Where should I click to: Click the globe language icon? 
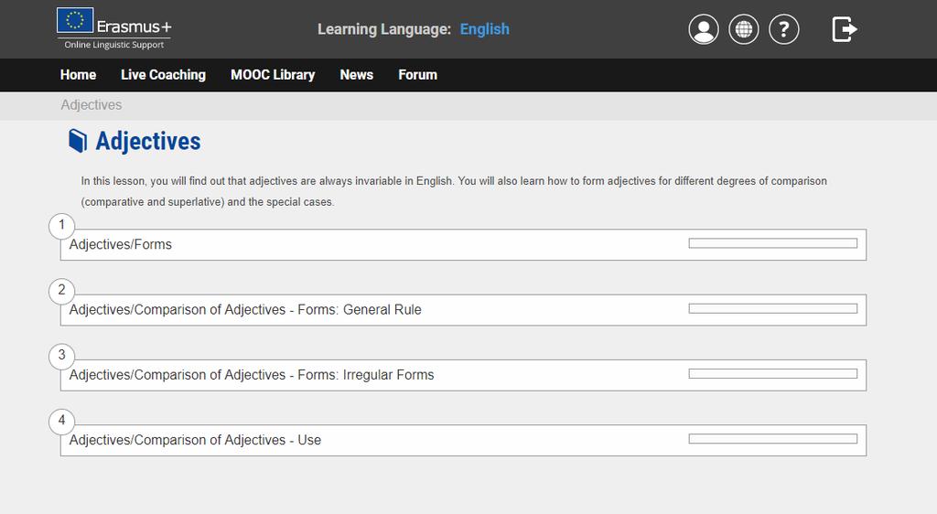click(743, 29)
